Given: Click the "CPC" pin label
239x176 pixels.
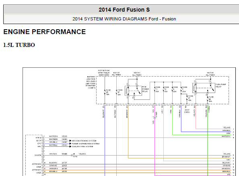Looking at the screenshot, I should click(x=39, y=144).
